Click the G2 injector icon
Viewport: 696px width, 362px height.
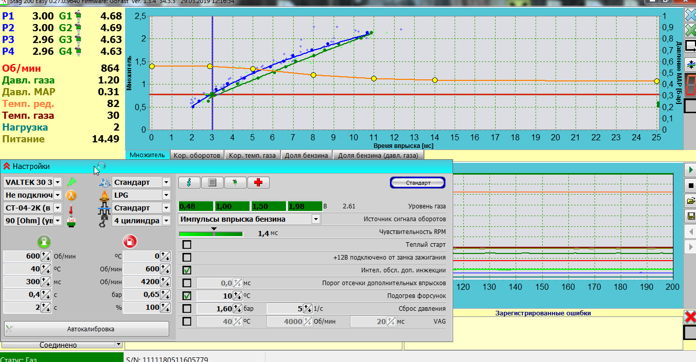(78, 28)
